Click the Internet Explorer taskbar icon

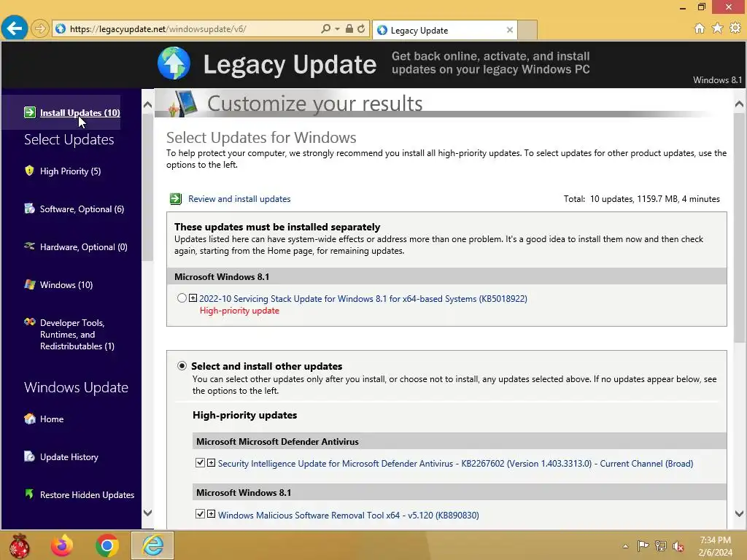(x=152, y=545)
